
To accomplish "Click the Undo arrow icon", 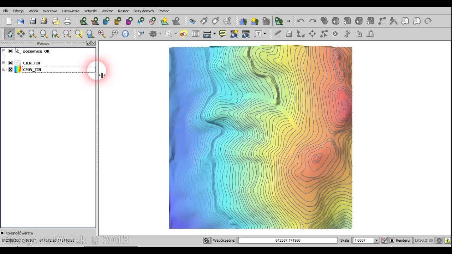I will 301,21.
